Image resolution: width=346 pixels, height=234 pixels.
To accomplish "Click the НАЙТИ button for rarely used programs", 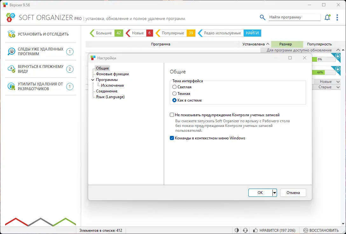I will (x=252, y=33).
